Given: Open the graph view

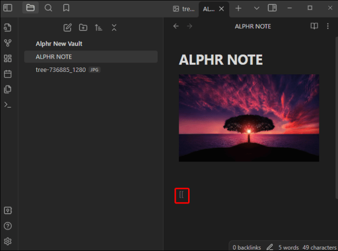Looking at the screenshot, I should click(x=8, y=43).
